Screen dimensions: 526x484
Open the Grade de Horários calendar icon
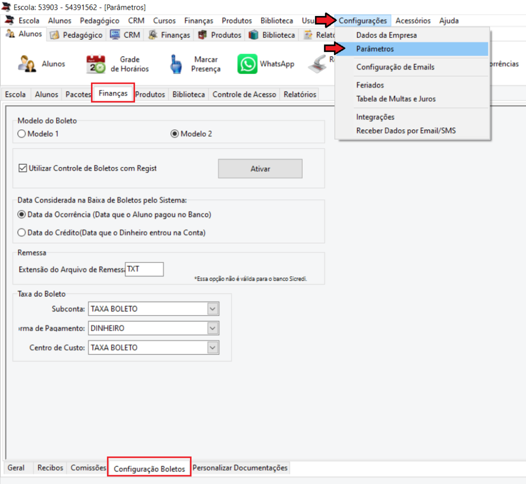click(x=96, y=64)
